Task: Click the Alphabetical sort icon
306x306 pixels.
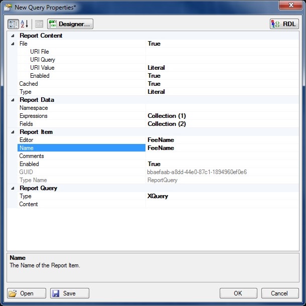Action: [25, 24]
